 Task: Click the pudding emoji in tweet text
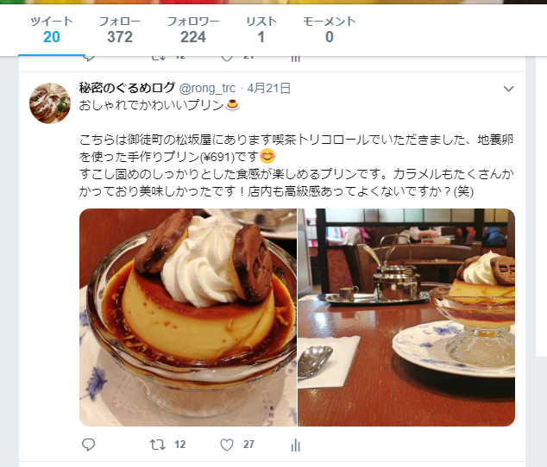click(x=232, y=104)
